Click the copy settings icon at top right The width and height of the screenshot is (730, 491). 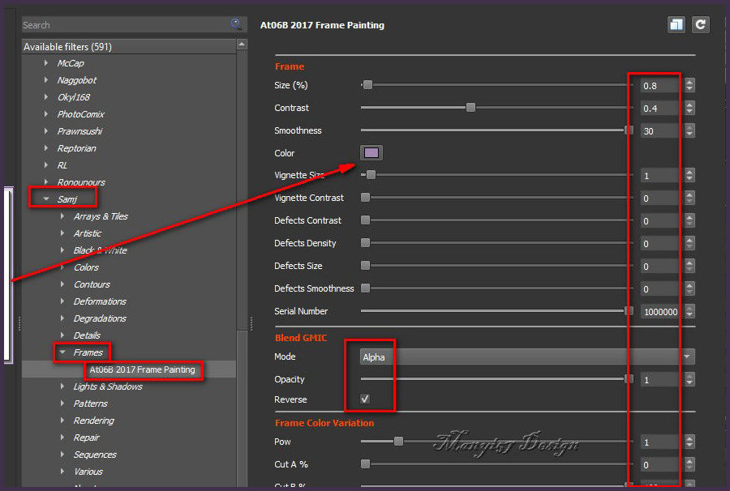point(676,24)
